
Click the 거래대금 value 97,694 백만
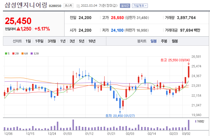click(x=190, y=30)
